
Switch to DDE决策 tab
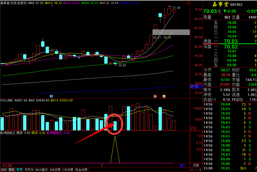tap(55, 170)
